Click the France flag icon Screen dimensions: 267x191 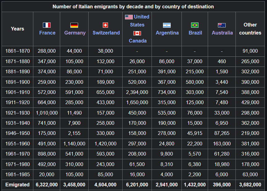click(x=47, y=25)
